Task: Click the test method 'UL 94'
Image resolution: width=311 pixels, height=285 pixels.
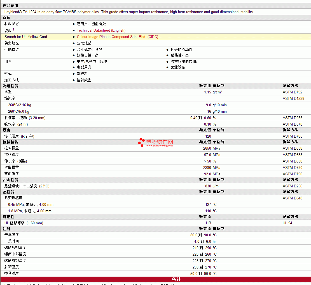Action: tap(287, 223)
